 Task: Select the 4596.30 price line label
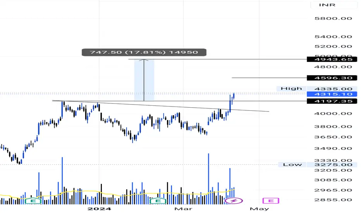(x=332, y=78)
